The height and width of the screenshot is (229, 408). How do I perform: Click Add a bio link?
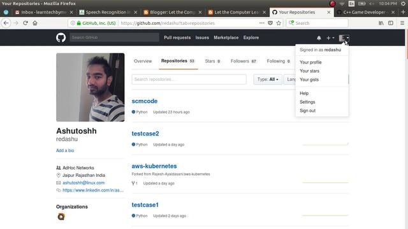(x=65, y=151)
